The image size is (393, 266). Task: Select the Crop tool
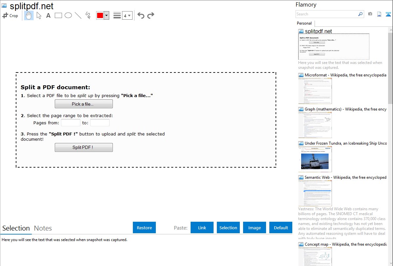[x=10, y=15]
